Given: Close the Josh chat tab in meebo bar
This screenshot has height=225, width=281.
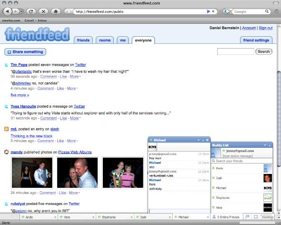Looking at the screenshot, I should (x=170, y=217).
